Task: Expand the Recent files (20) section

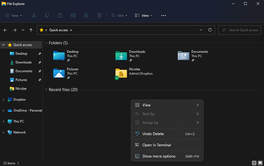Action: pyautogui.click(x=46, y=90)
